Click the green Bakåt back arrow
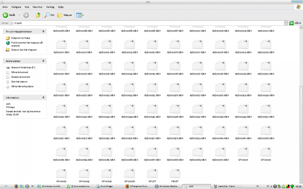 click(x=6, y=15)
